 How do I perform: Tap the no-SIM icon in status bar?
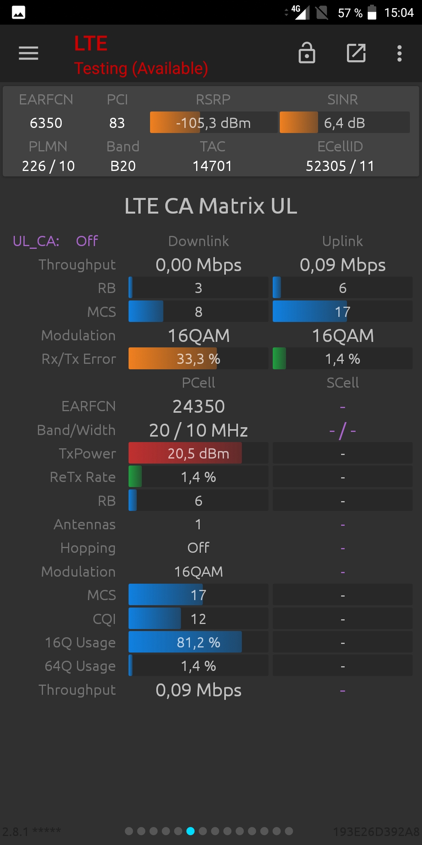click(322, 13)
